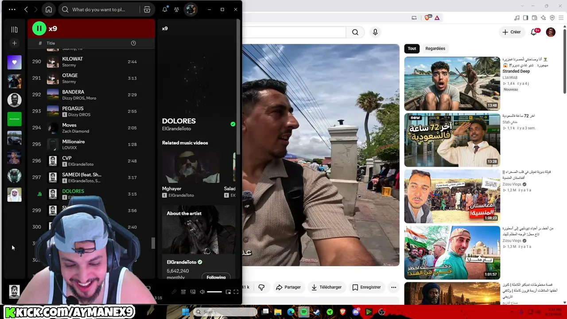Open the currently playing DOLORES track
Screen dimensions: 567x319
coord(73,191)
